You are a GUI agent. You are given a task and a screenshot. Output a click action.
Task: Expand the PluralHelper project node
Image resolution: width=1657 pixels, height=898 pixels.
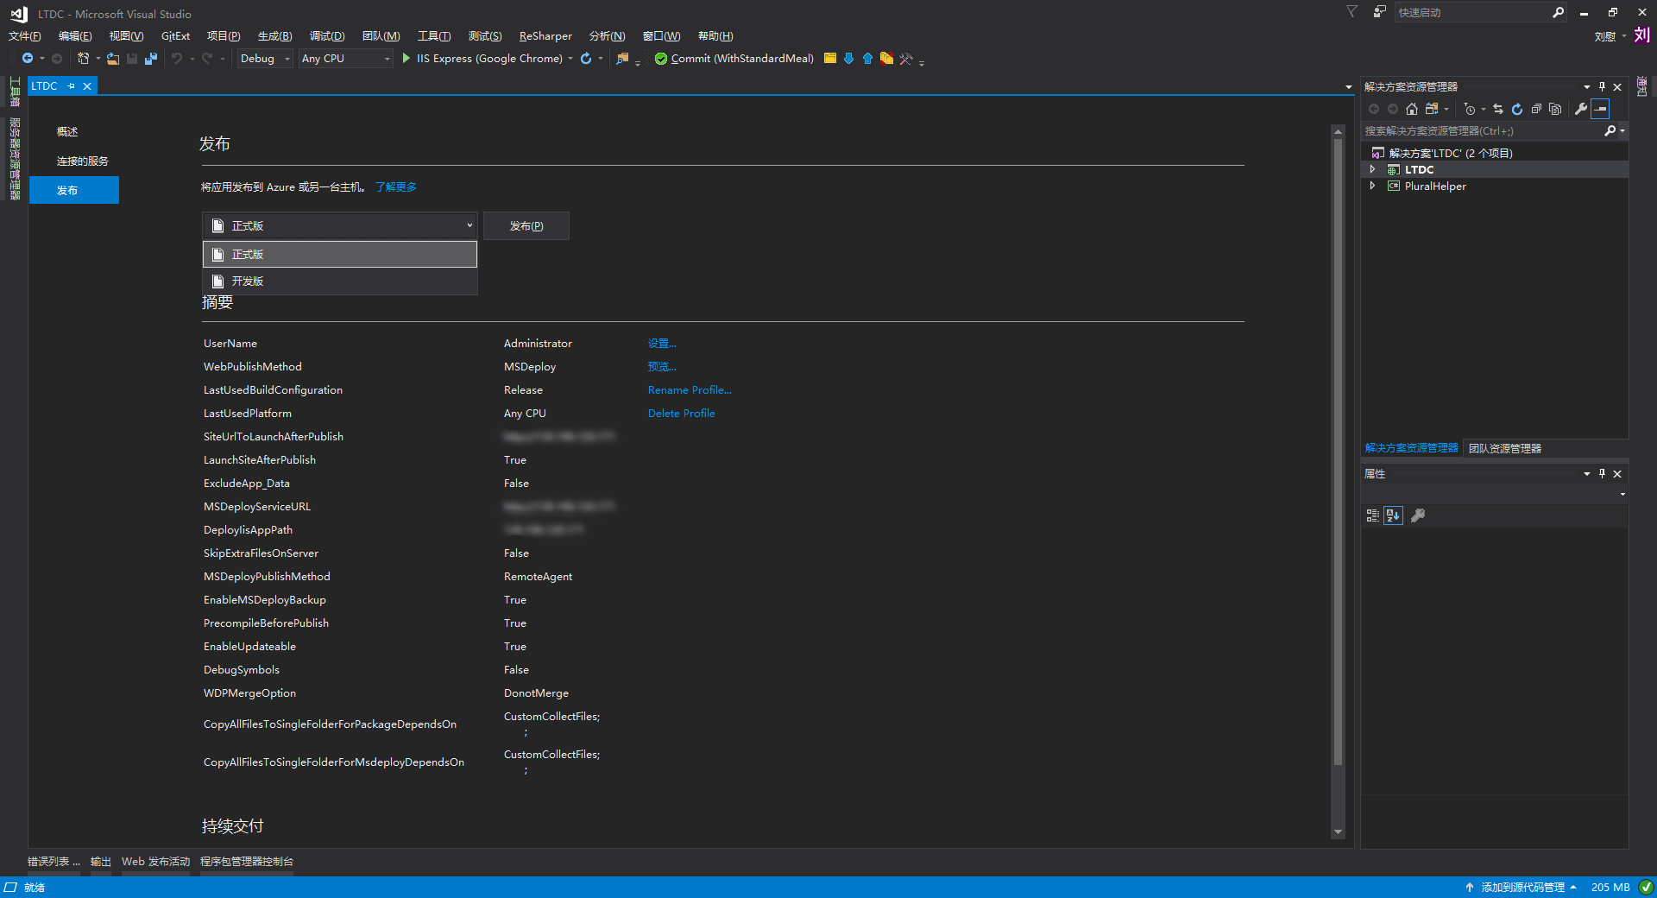point(1372,186)
